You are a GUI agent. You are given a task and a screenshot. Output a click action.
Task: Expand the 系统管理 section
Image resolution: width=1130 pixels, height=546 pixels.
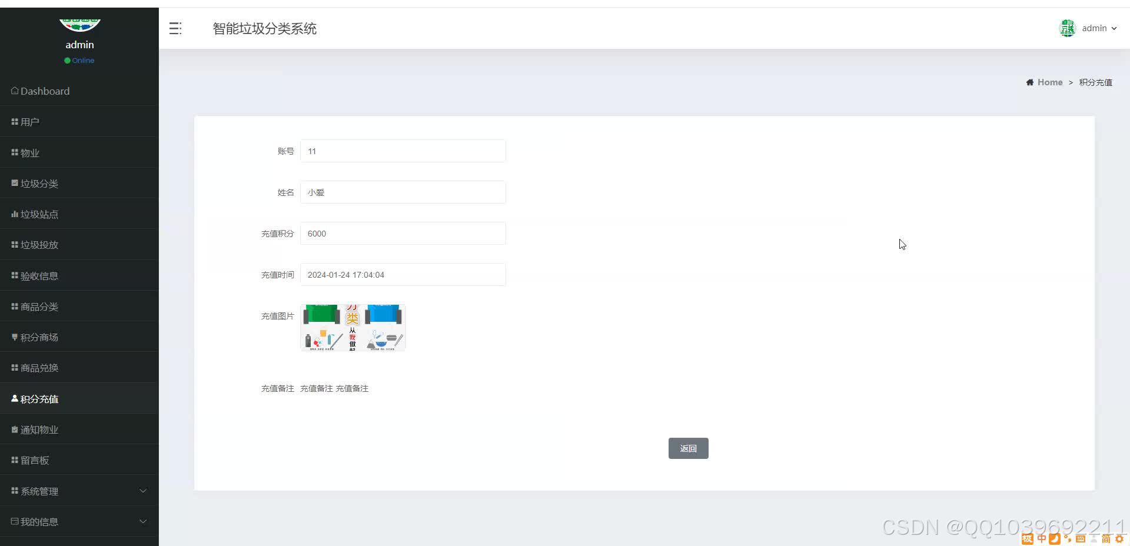[39, 491]
